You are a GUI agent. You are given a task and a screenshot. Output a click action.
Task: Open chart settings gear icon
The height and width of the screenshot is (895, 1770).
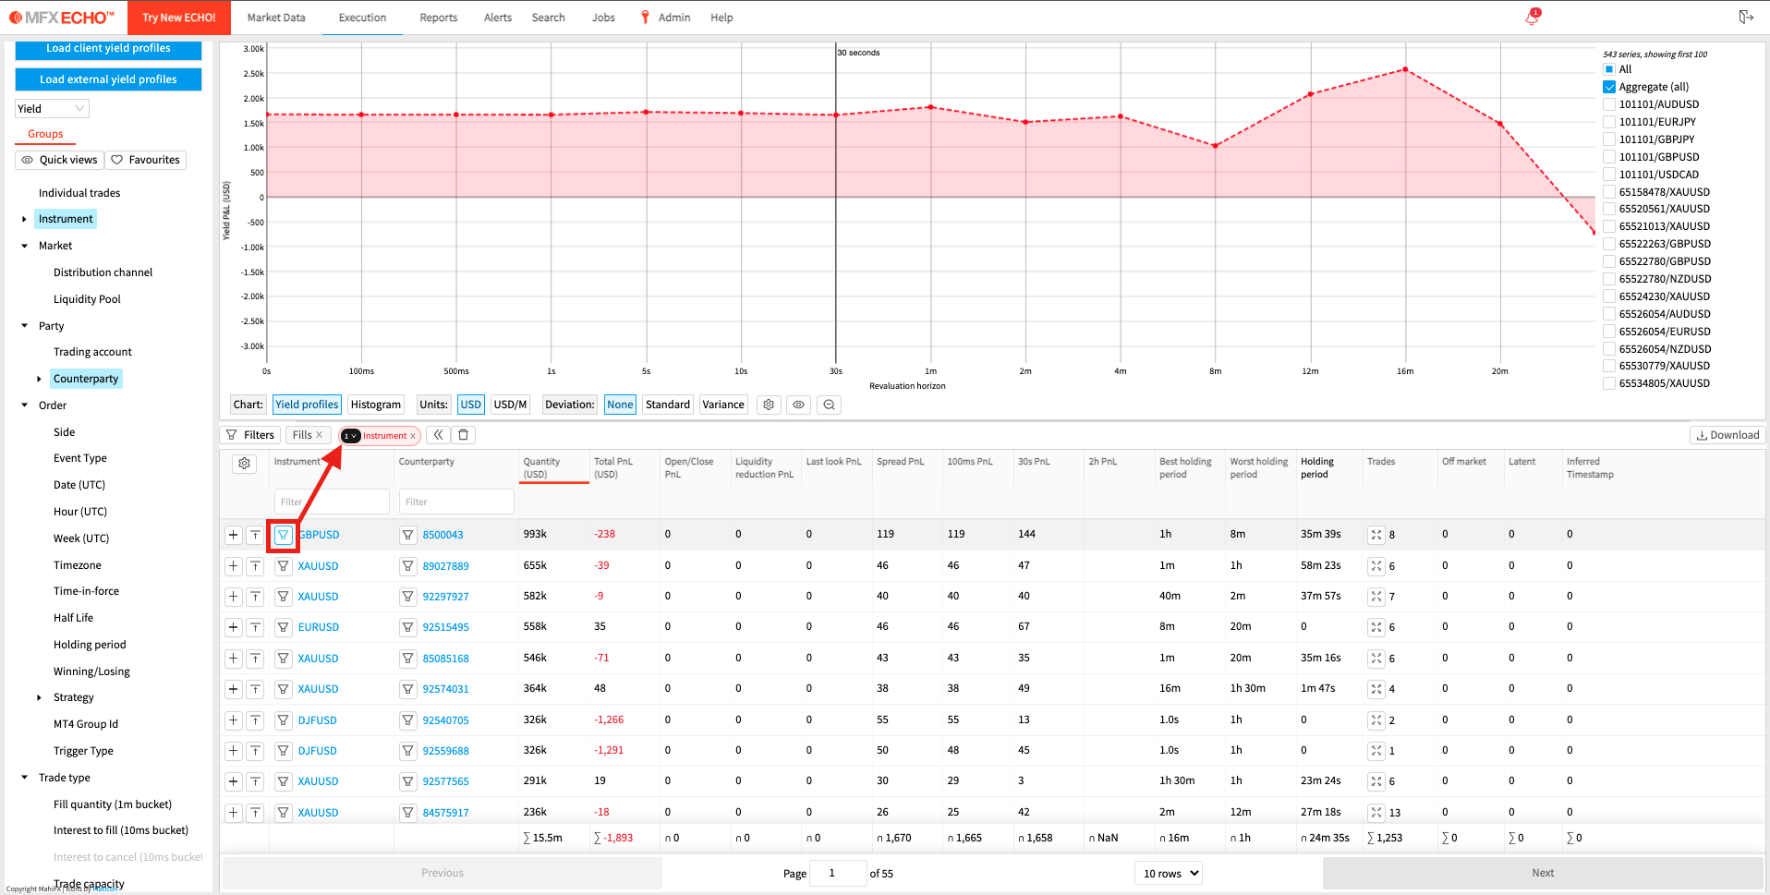pyautogui.click(x=768, y=405)
